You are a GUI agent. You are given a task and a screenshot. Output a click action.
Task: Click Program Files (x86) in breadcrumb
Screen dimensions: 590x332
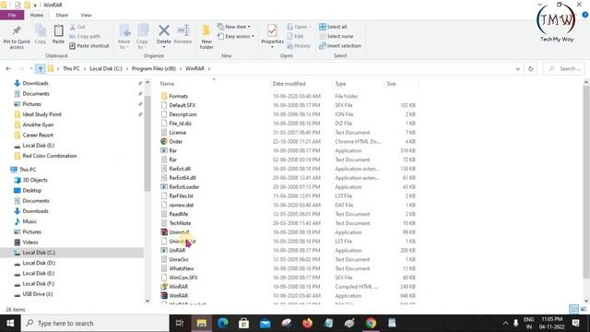pos(154,68)
